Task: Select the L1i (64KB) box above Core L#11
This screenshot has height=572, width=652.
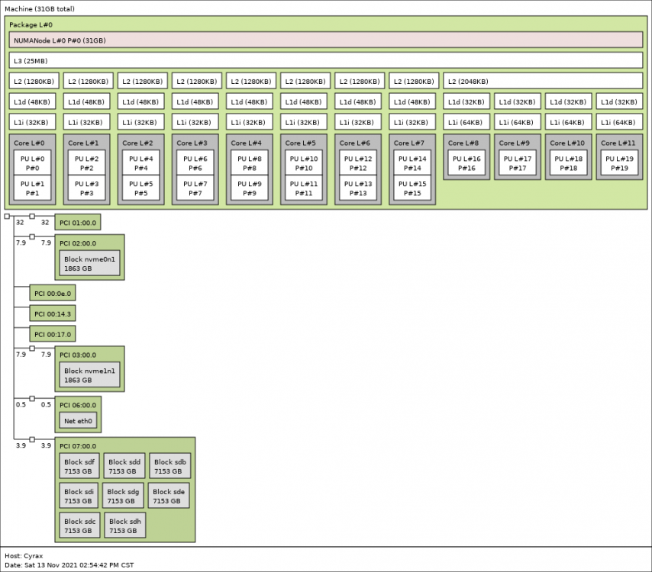Action: (619, 122)
